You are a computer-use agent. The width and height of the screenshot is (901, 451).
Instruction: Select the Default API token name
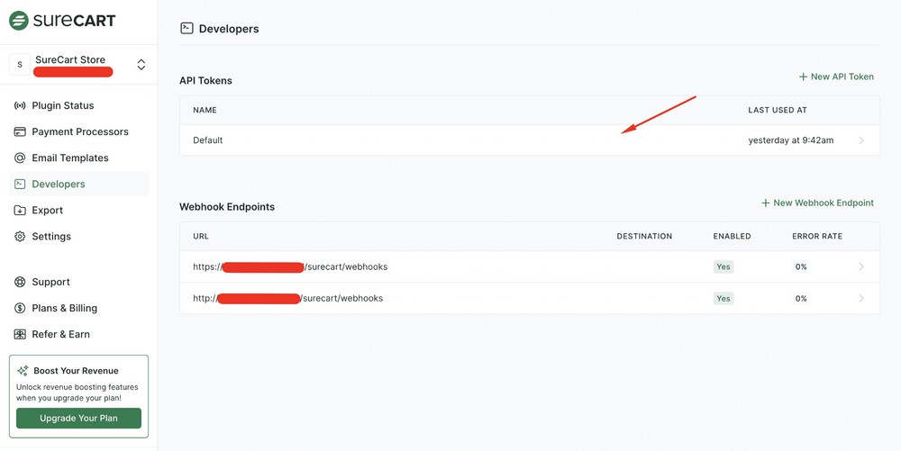click(207, 140)
